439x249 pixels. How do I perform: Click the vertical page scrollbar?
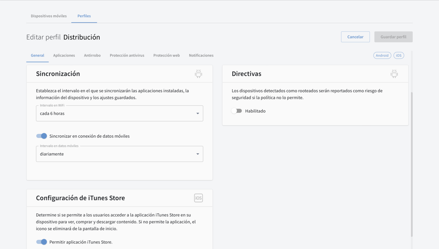(412, 164)
